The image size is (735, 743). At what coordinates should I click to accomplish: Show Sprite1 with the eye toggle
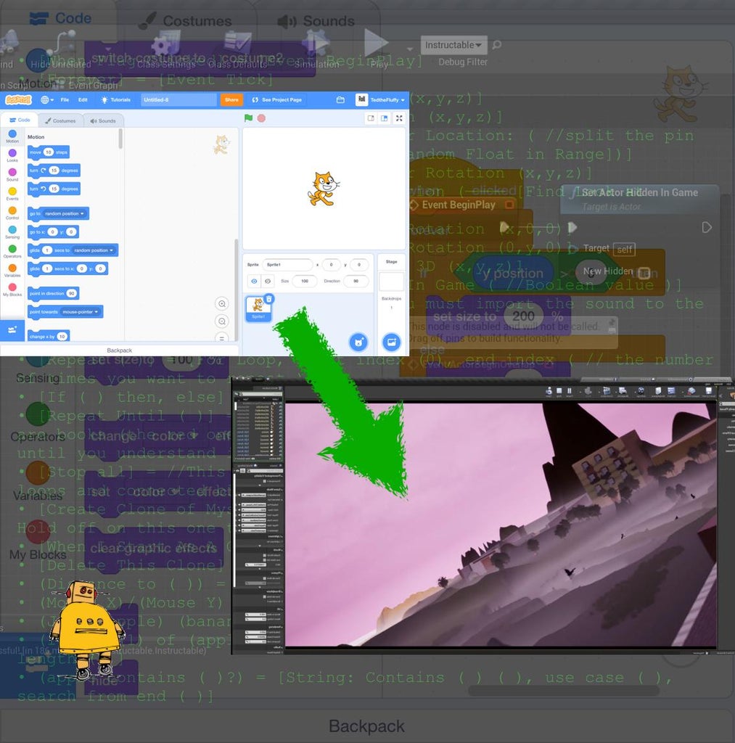click(252, 281)
